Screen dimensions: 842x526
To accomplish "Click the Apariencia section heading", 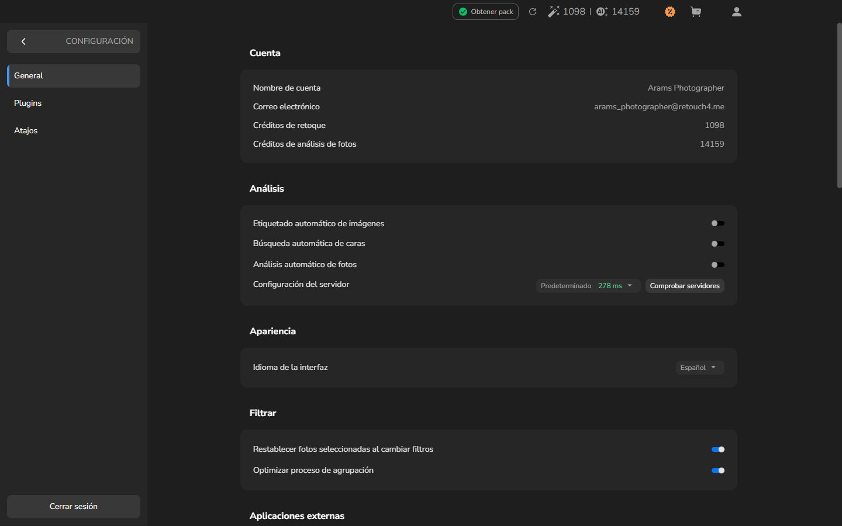I will [x=272, y=331].
